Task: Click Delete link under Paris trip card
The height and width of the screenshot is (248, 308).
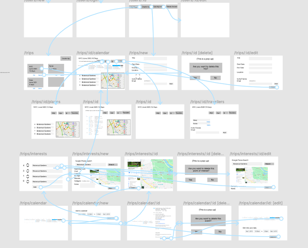Action: coord(40,88)
